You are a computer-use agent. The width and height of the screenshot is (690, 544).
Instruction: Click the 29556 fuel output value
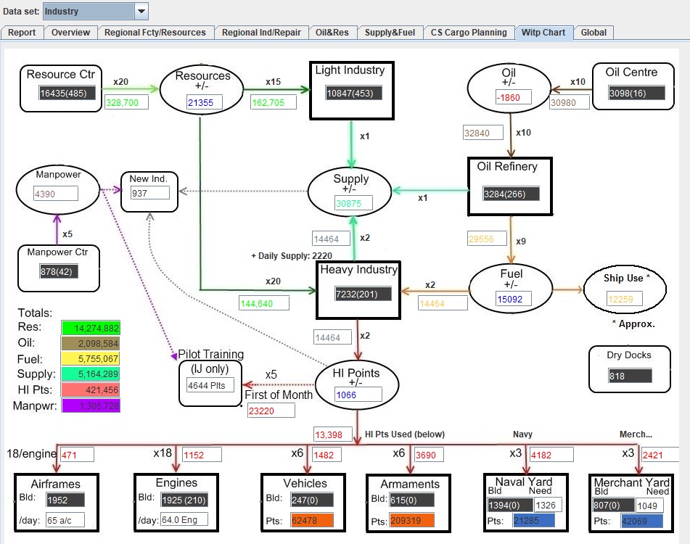click(488, 239)
